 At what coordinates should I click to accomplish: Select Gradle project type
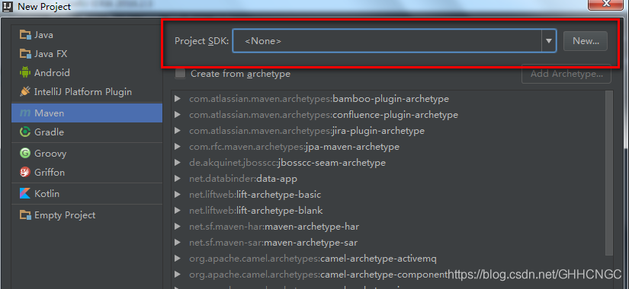tap(87, 132)
